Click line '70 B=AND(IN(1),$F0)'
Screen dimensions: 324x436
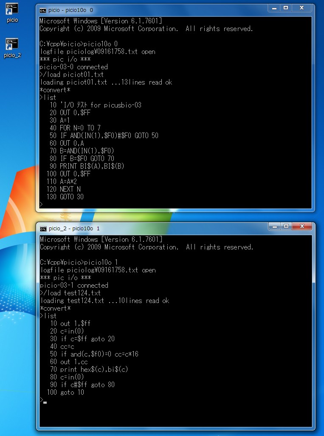pos(82,151)
